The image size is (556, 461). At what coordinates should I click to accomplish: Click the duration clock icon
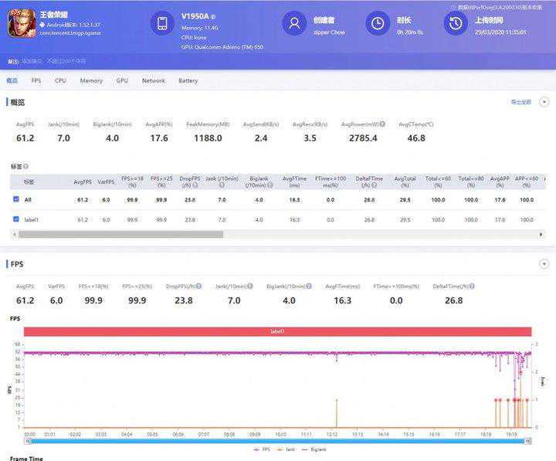pyautogui.click(x=377, y=24)
